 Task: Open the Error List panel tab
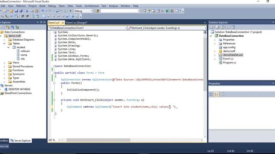pyautogui.click(x=4, y=146)
